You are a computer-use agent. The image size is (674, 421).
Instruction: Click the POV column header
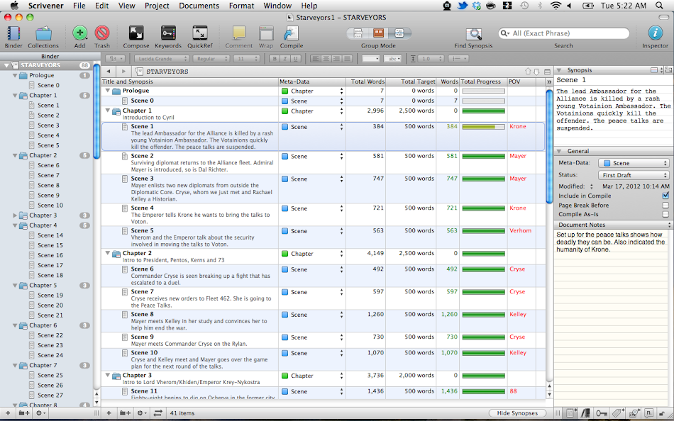(521, 82)
